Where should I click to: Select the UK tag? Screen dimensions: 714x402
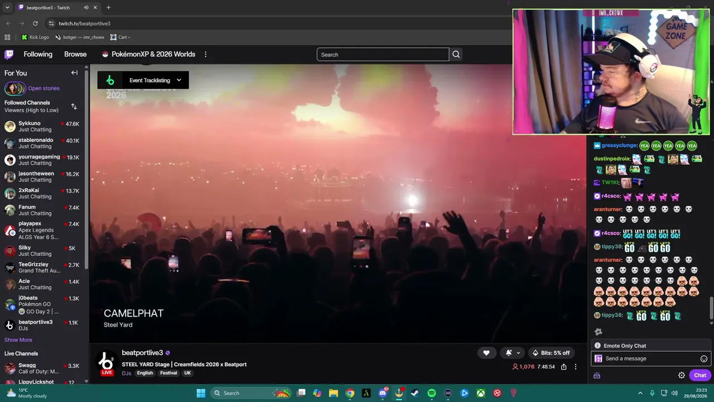187,373
